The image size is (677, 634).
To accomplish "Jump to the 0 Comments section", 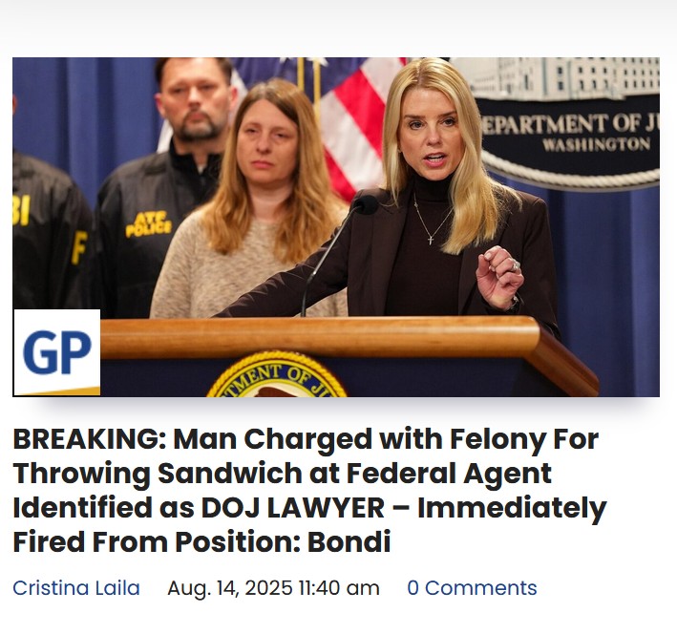I will point(472,588).
